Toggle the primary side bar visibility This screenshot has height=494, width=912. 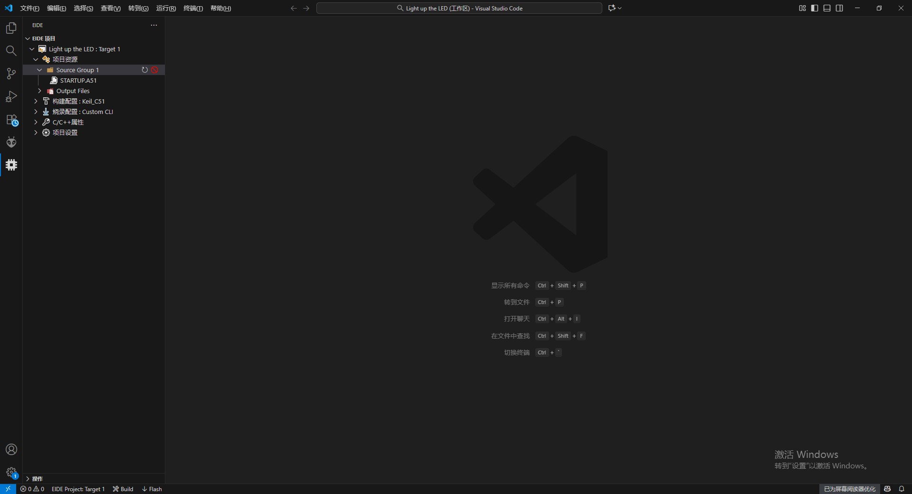point(815,8)
